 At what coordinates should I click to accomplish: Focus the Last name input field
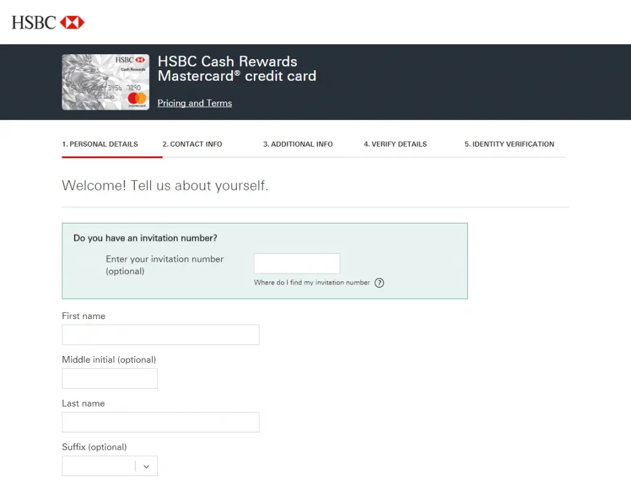(160, 422)
